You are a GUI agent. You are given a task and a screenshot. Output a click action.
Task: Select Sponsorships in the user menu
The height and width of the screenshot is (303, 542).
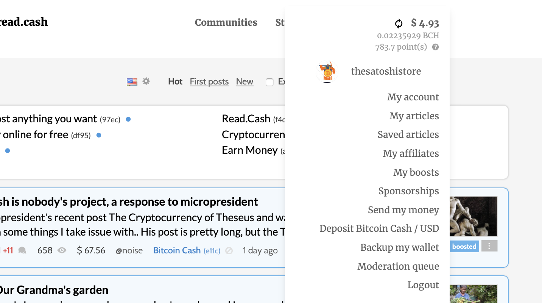coord(408,191)
